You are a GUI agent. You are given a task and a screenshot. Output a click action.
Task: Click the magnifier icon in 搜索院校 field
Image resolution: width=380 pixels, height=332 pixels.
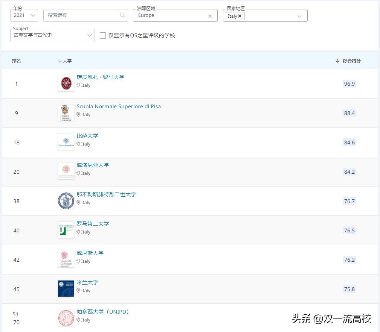(x=122, y=15)
